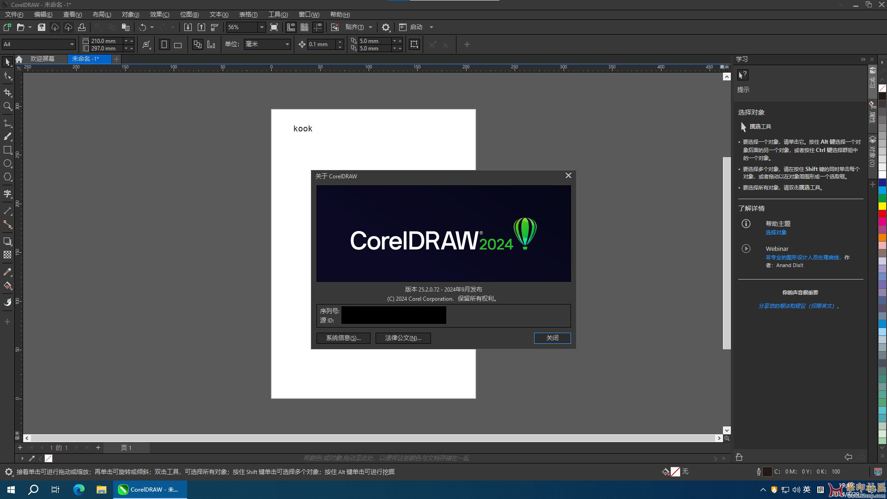Increase nudge distance 0.1 mm stepper

(x=340, y=42)
